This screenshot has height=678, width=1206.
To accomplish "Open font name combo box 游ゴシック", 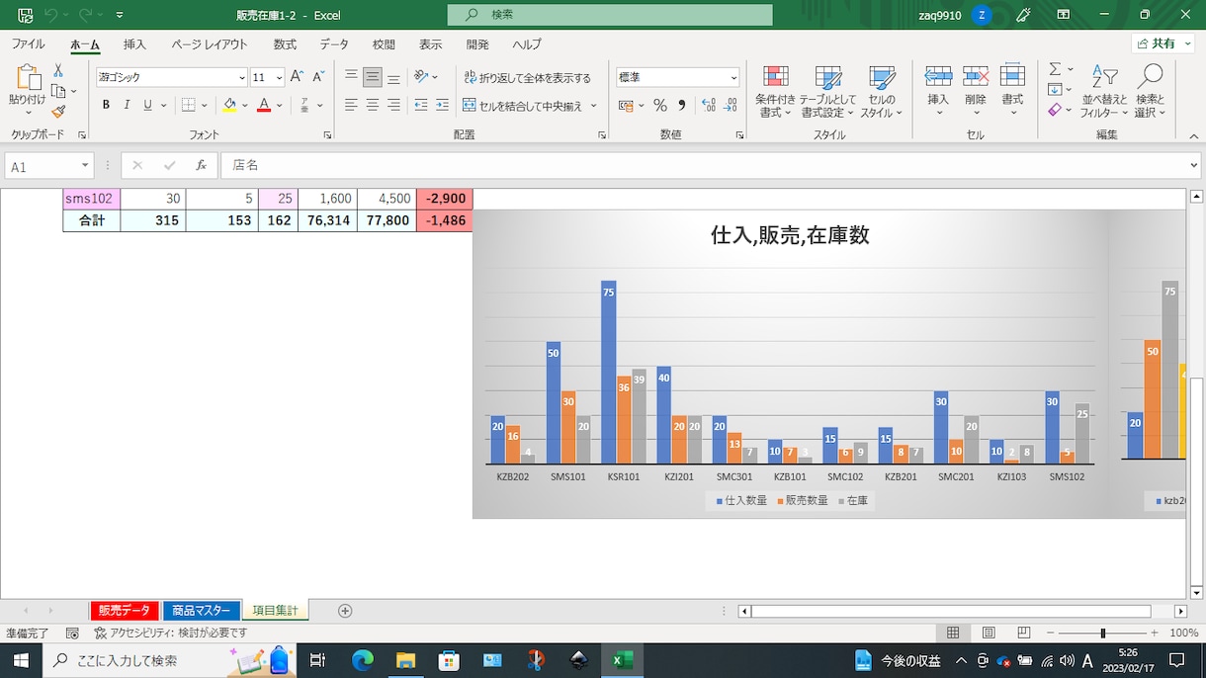I will point(171,77).
